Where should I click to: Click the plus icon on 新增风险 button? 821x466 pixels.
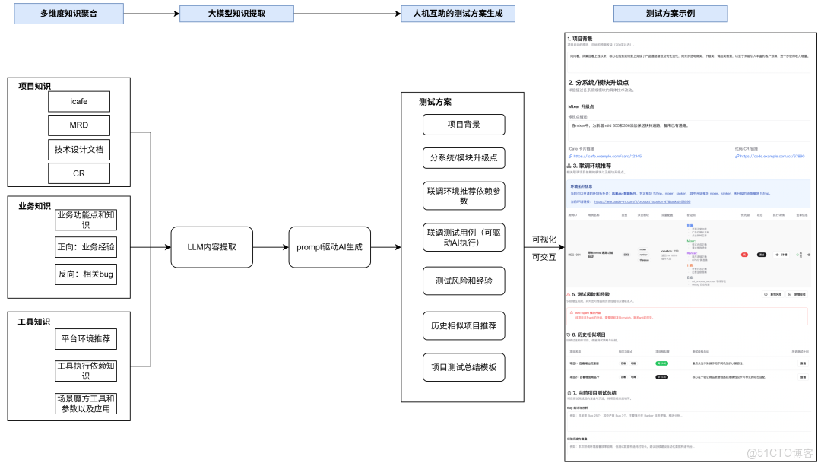[x=767, y=294]
